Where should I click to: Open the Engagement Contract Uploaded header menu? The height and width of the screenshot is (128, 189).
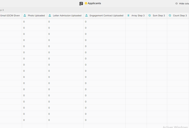point(105,15)
